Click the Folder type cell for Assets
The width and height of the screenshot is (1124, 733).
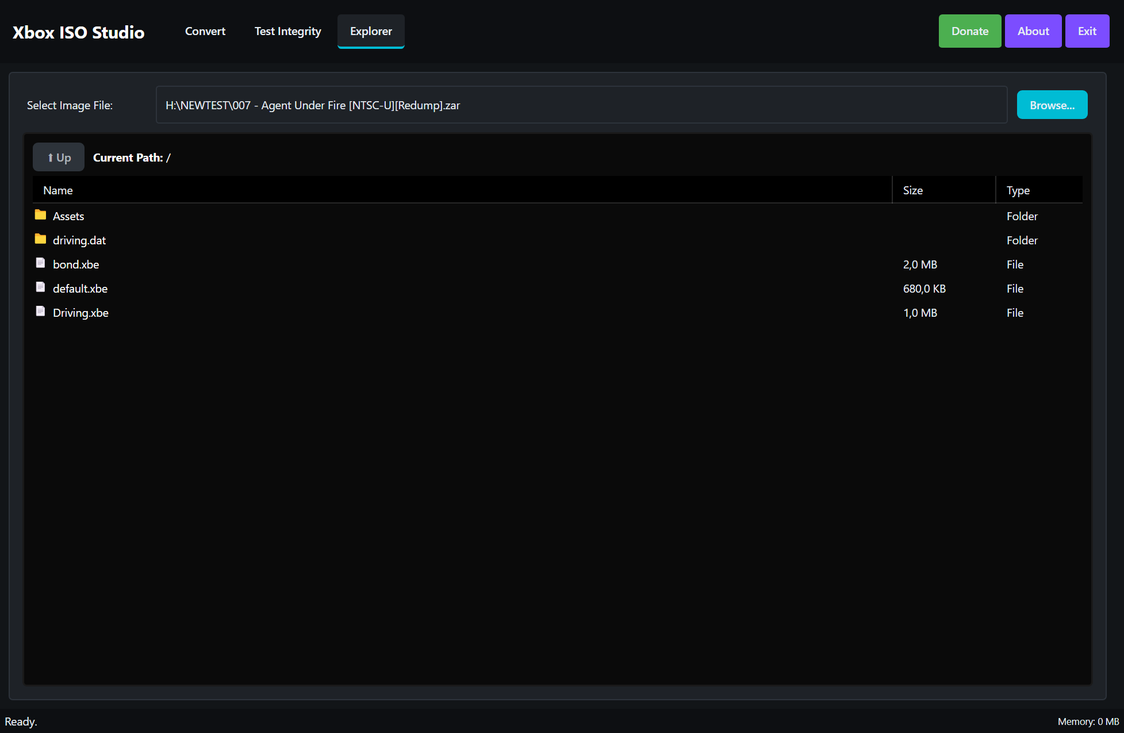pyautogui.click(x=1022, y=216)
